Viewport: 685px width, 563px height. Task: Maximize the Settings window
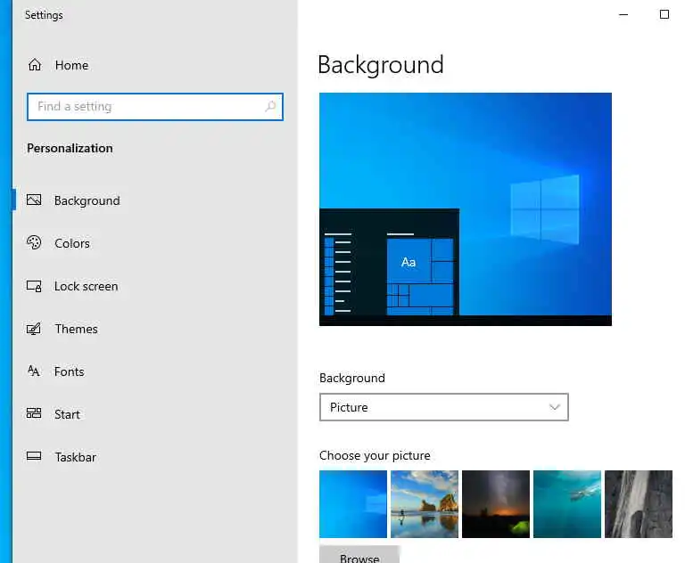(x=664, y=14)
